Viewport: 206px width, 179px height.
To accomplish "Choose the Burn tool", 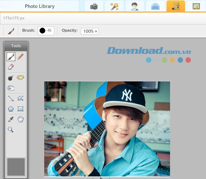I will click(10, 78).
